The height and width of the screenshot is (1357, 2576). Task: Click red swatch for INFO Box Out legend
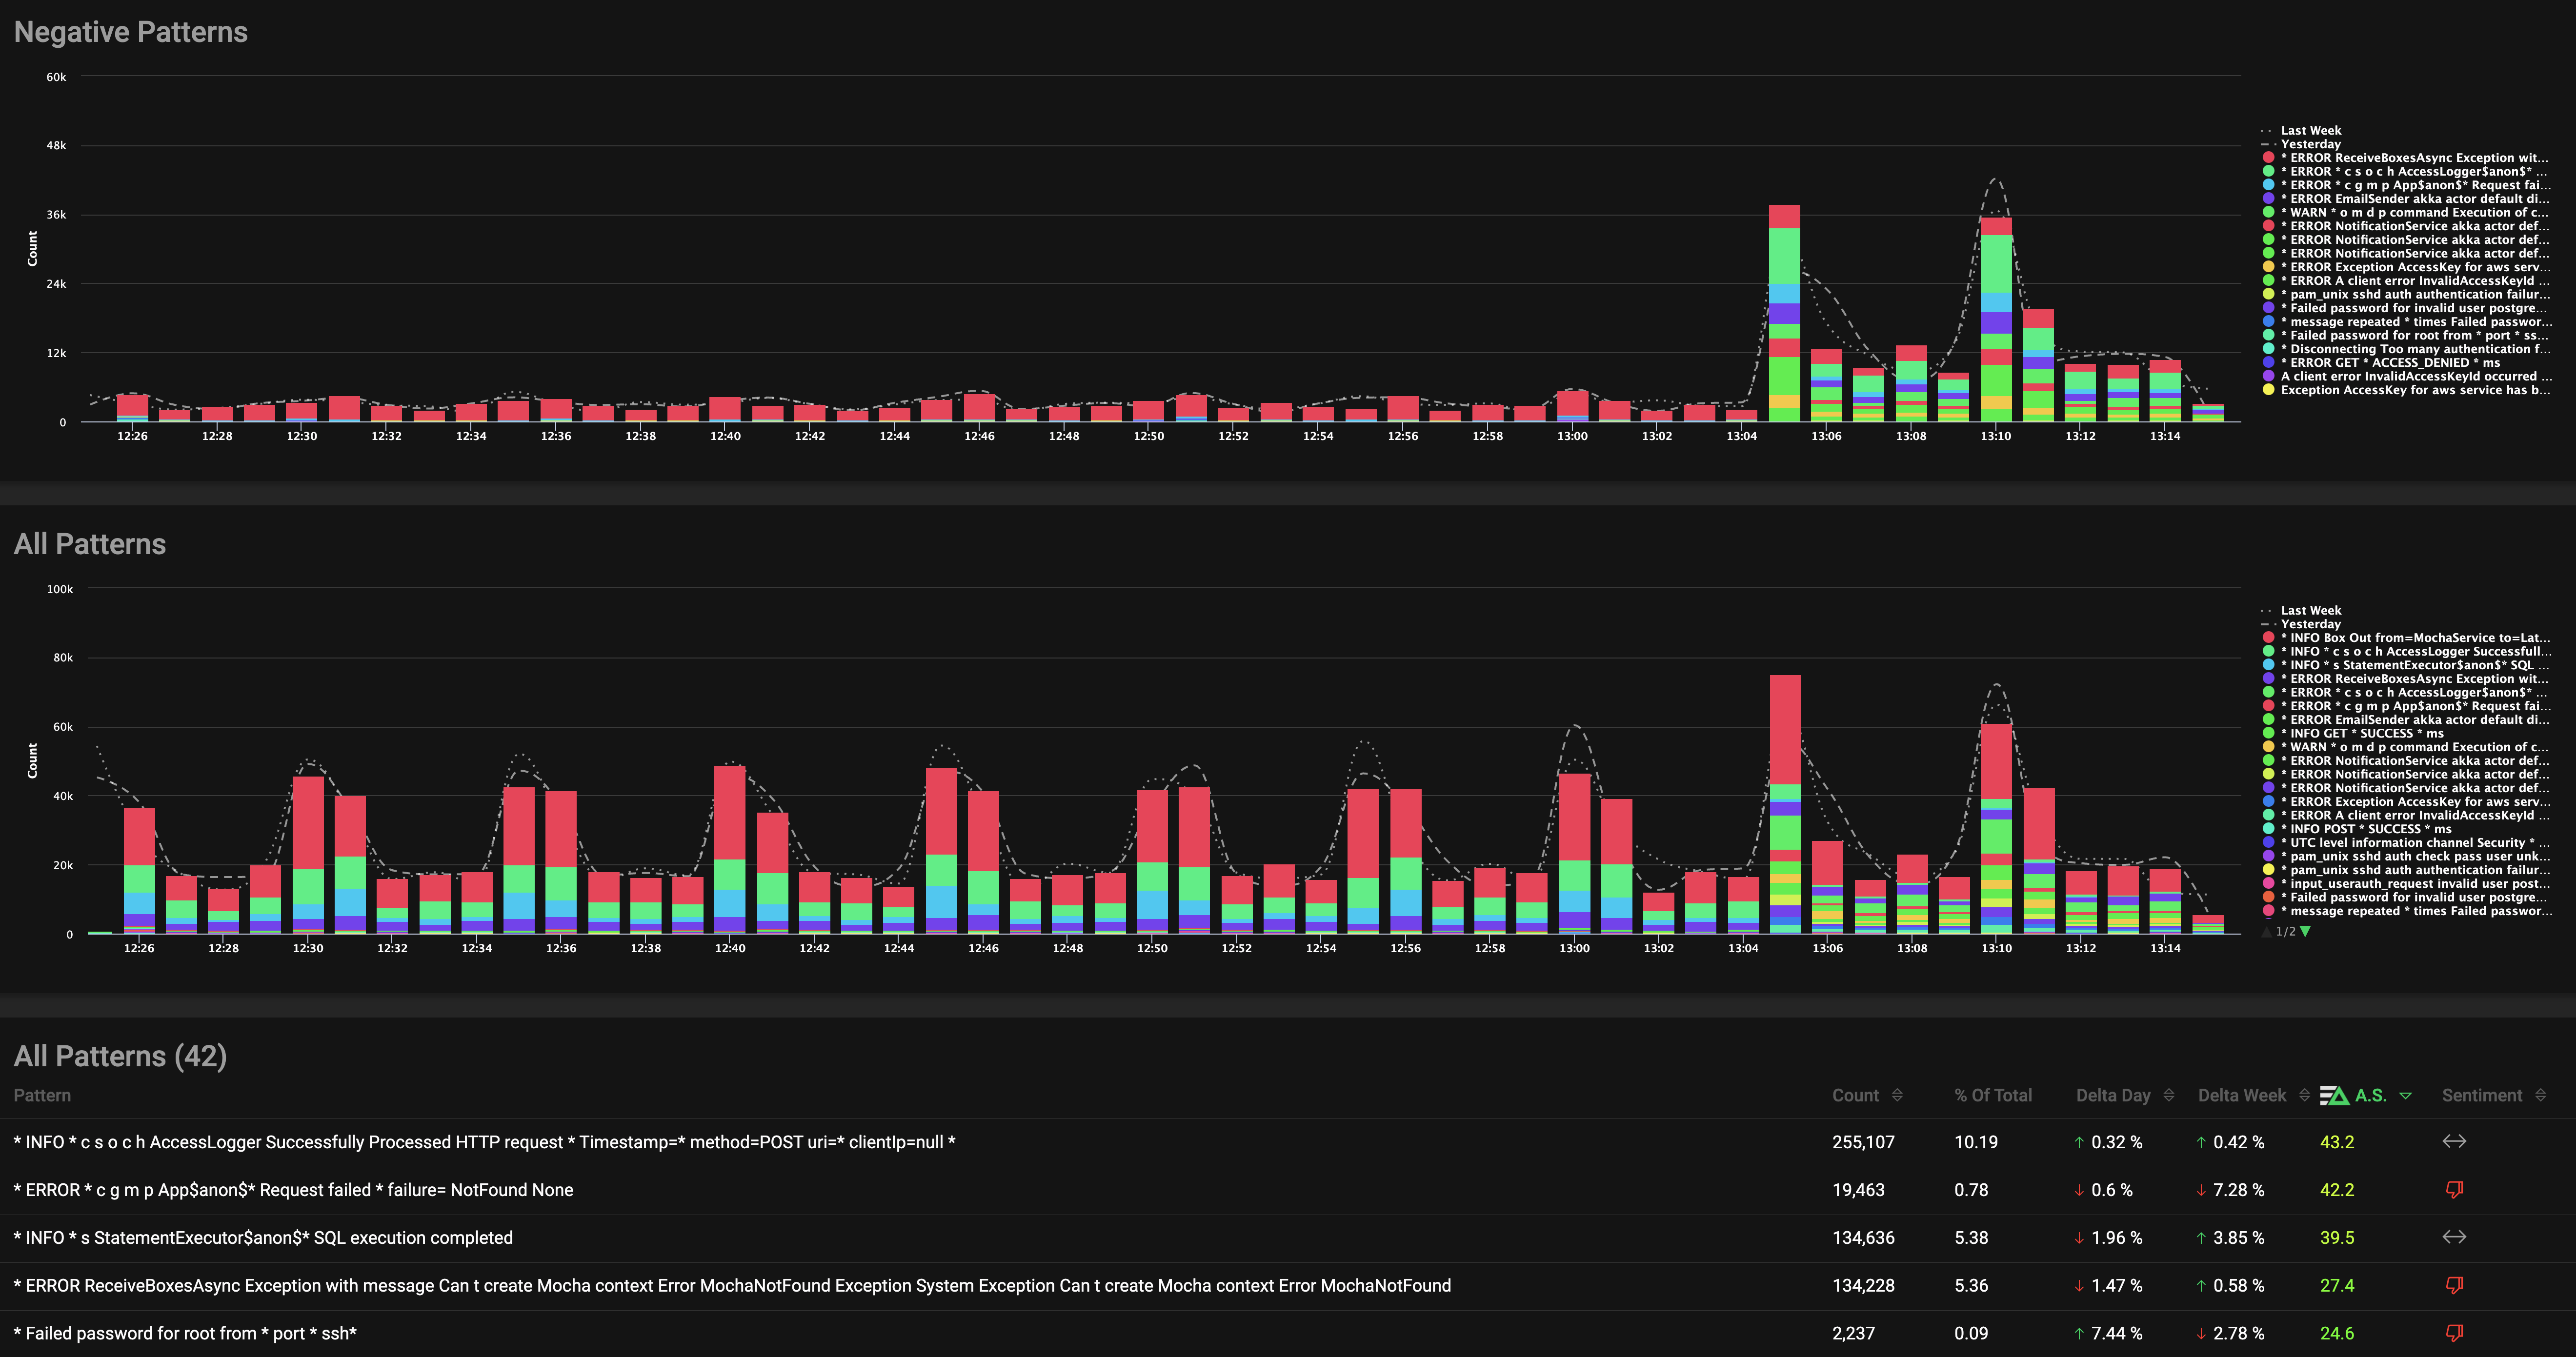coord(2269,638)
